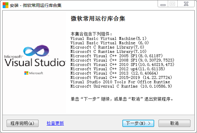
Task: Close the installer window
Action: click(186, 4)
